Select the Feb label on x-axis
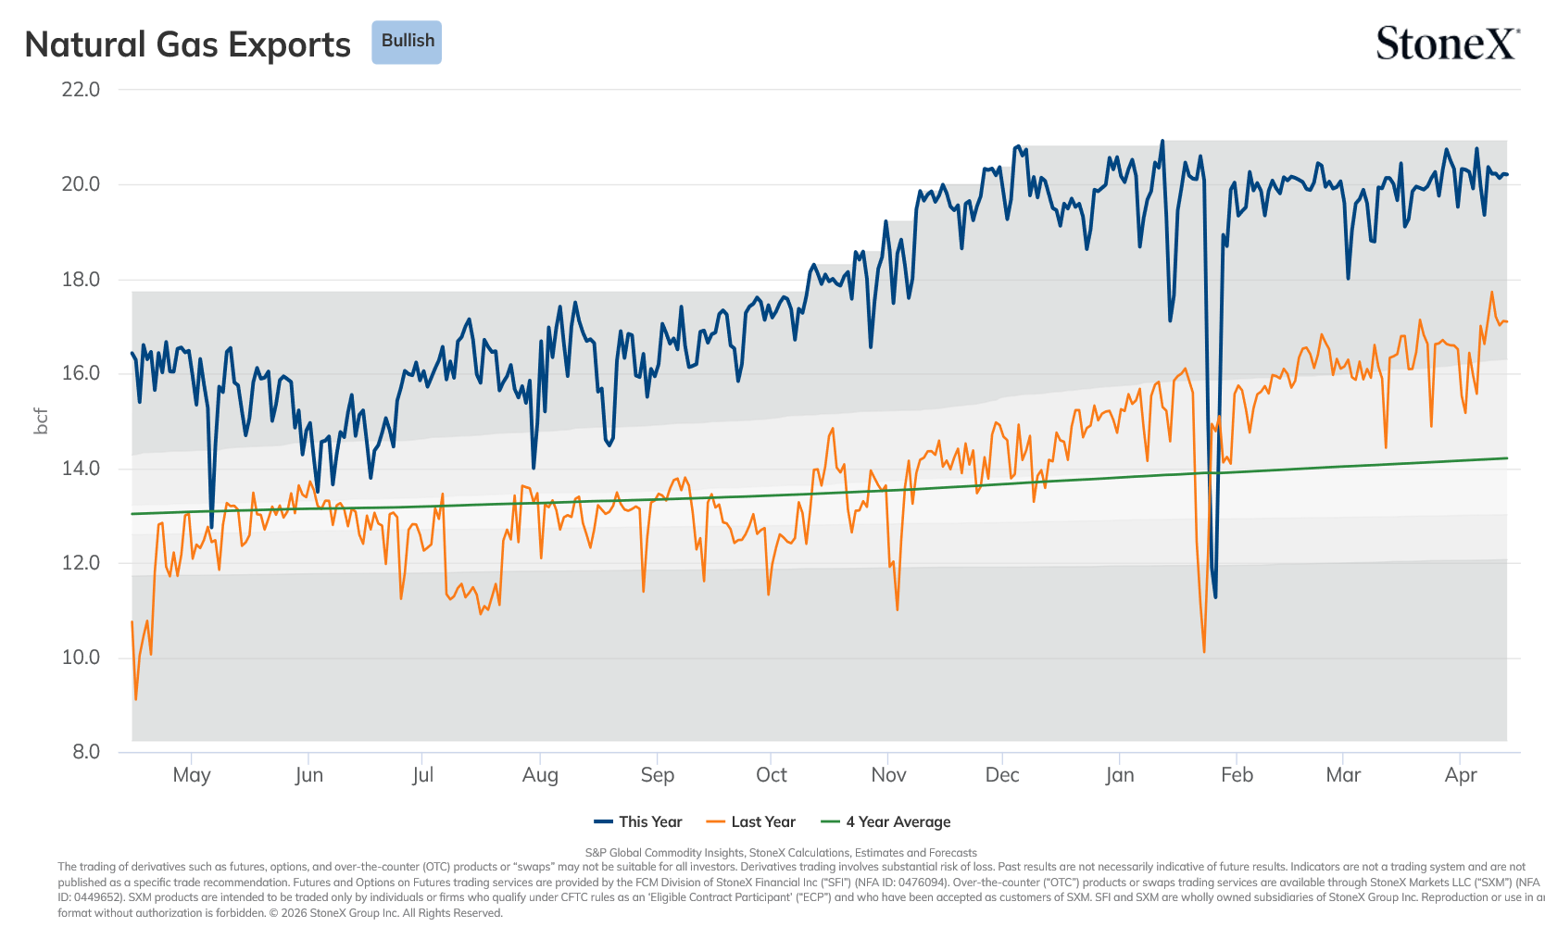Viewport: 1545px width, 927px height. [x=1237, y=775]
